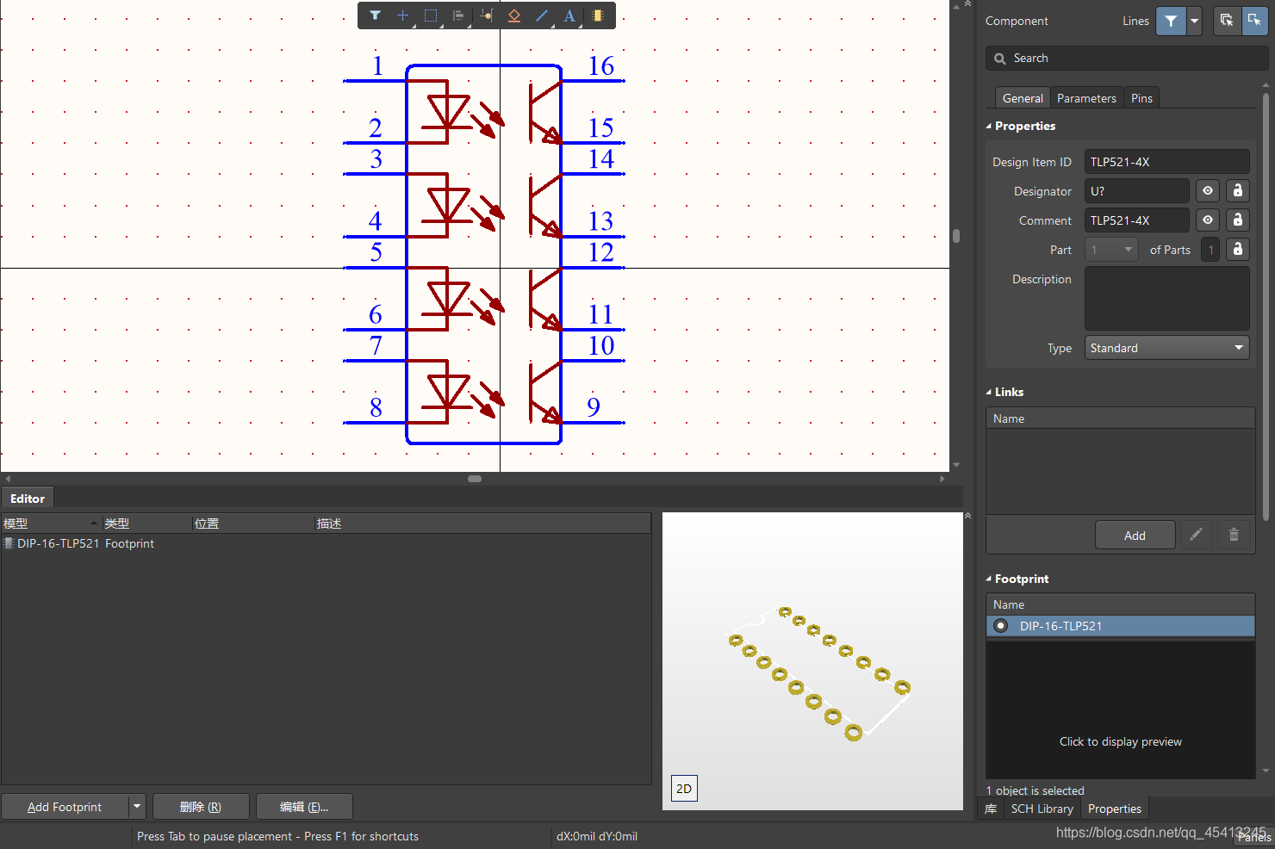Viewport: 1275px width, 849px height.
Task: Select pin 1 label on the symbol
Action: click(x=377, y=65)
